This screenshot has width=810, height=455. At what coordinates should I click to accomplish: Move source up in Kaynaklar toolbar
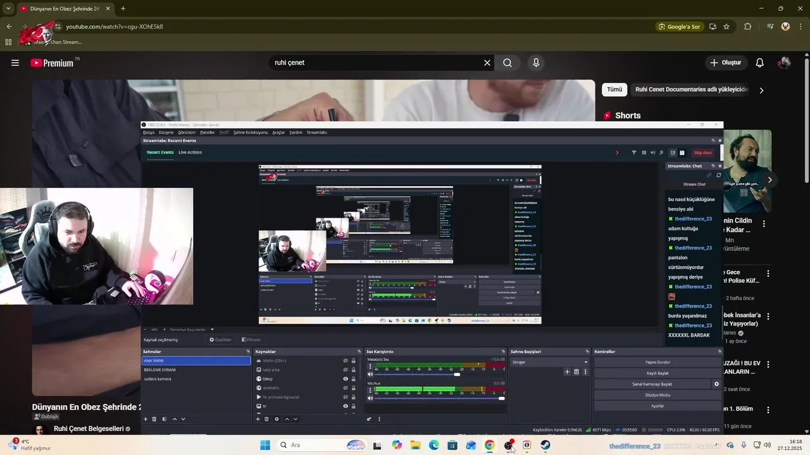pyautogui.click(x=287, y=419)
